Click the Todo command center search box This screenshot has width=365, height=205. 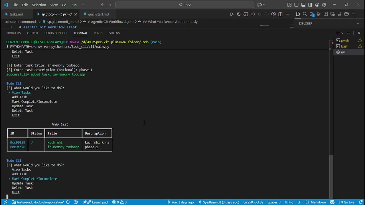[185, 5]
